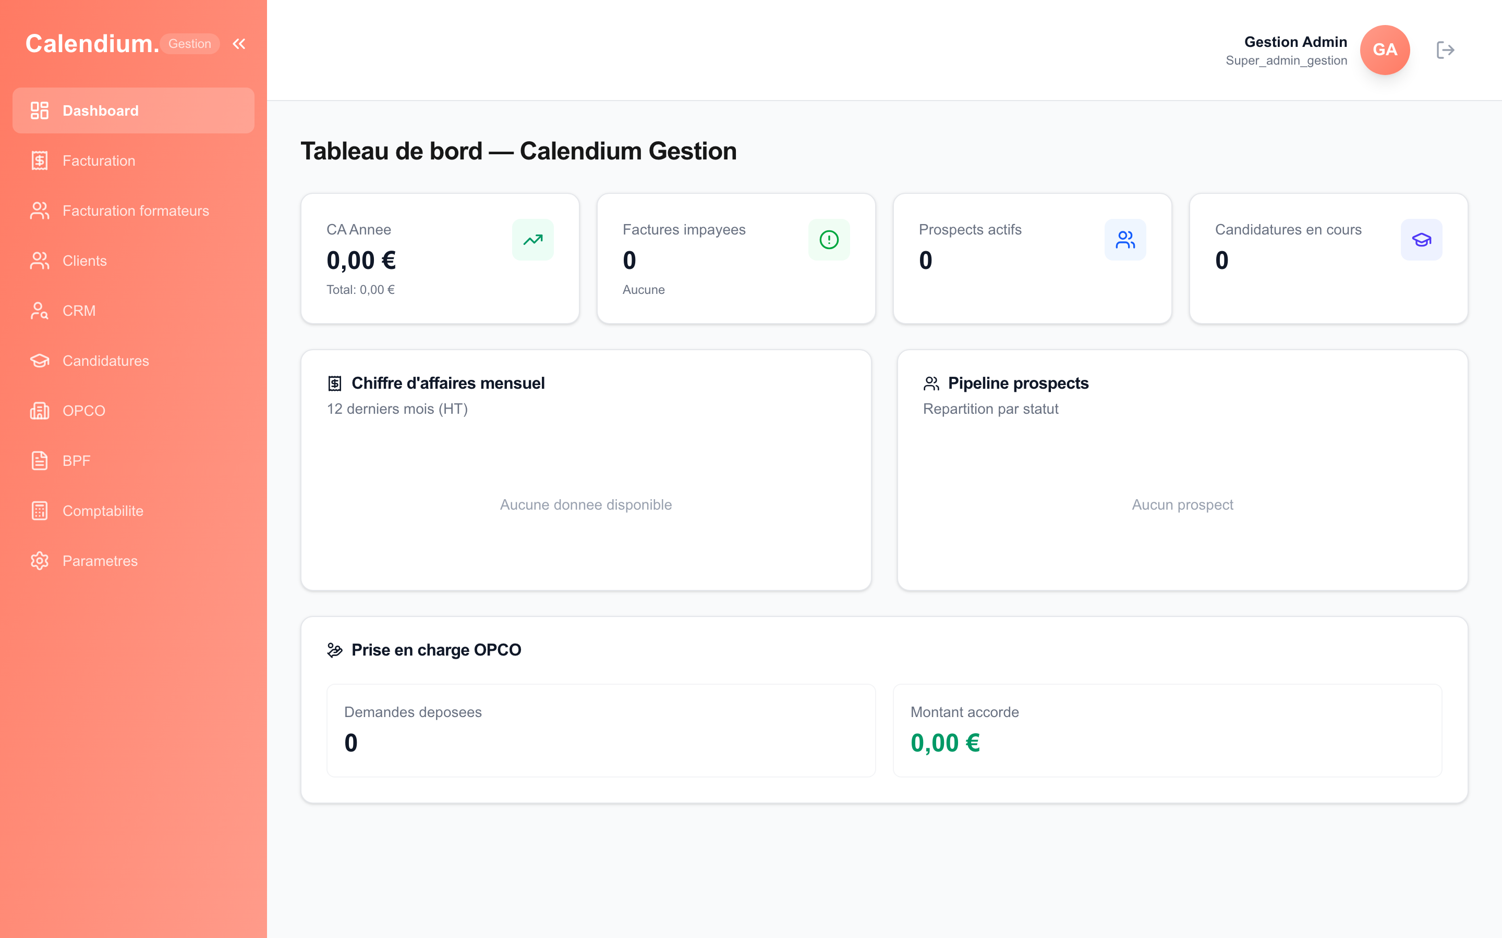Open the CRM panel
This screenshot has width=1502, height=938.
78,310
